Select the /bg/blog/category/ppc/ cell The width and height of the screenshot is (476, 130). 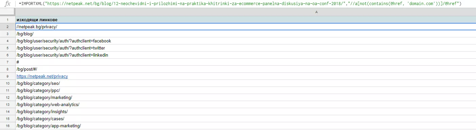(x=246, y=91)
